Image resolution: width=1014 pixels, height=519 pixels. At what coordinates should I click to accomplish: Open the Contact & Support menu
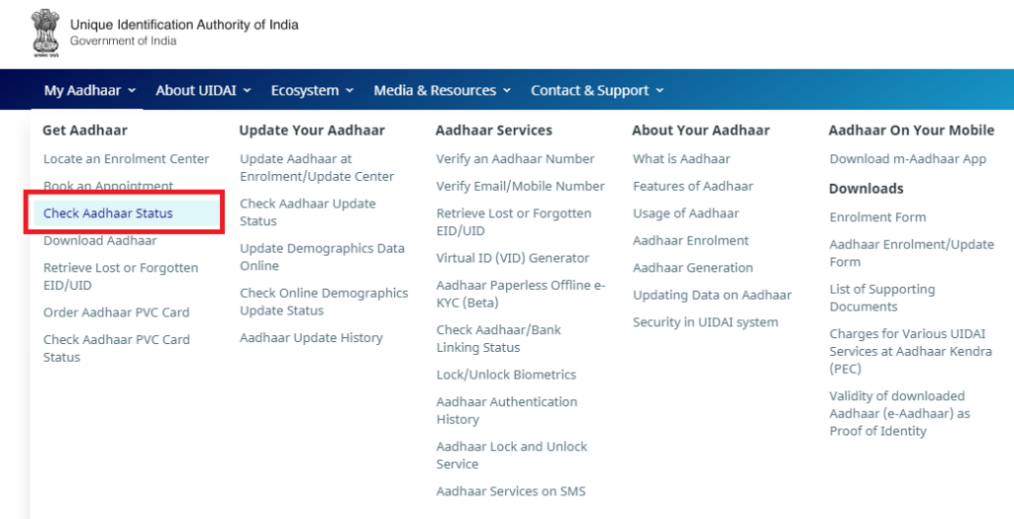597,90
